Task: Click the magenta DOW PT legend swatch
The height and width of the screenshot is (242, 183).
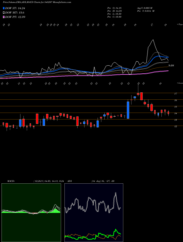Action: pyautogui.click(x=4, y=17)
